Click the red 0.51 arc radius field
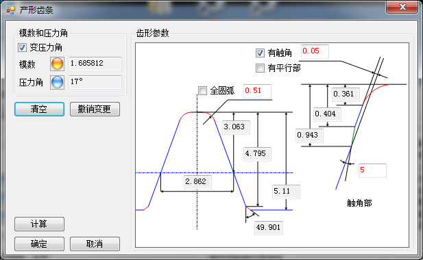Image resolution: width=423 pixels, height=260 pixels. click(257, 91)
